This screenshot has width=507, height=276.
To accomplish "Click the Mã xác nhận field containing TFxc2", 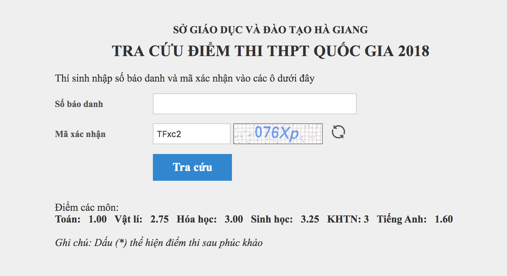I will pyautogui.click(x=191, y=133).
